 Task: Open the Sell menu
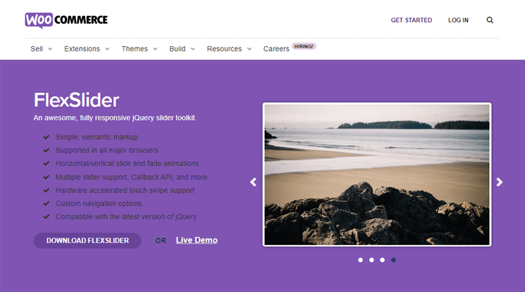pos(37,49)
